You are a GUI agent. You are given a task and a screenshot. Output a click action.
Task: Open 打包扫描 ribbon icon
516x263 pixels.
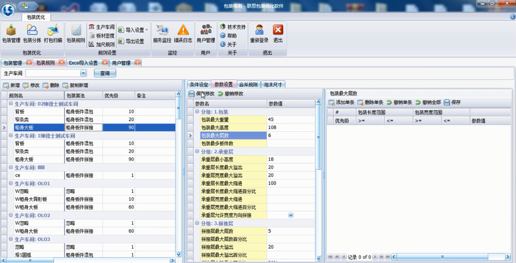click(53, 34)
